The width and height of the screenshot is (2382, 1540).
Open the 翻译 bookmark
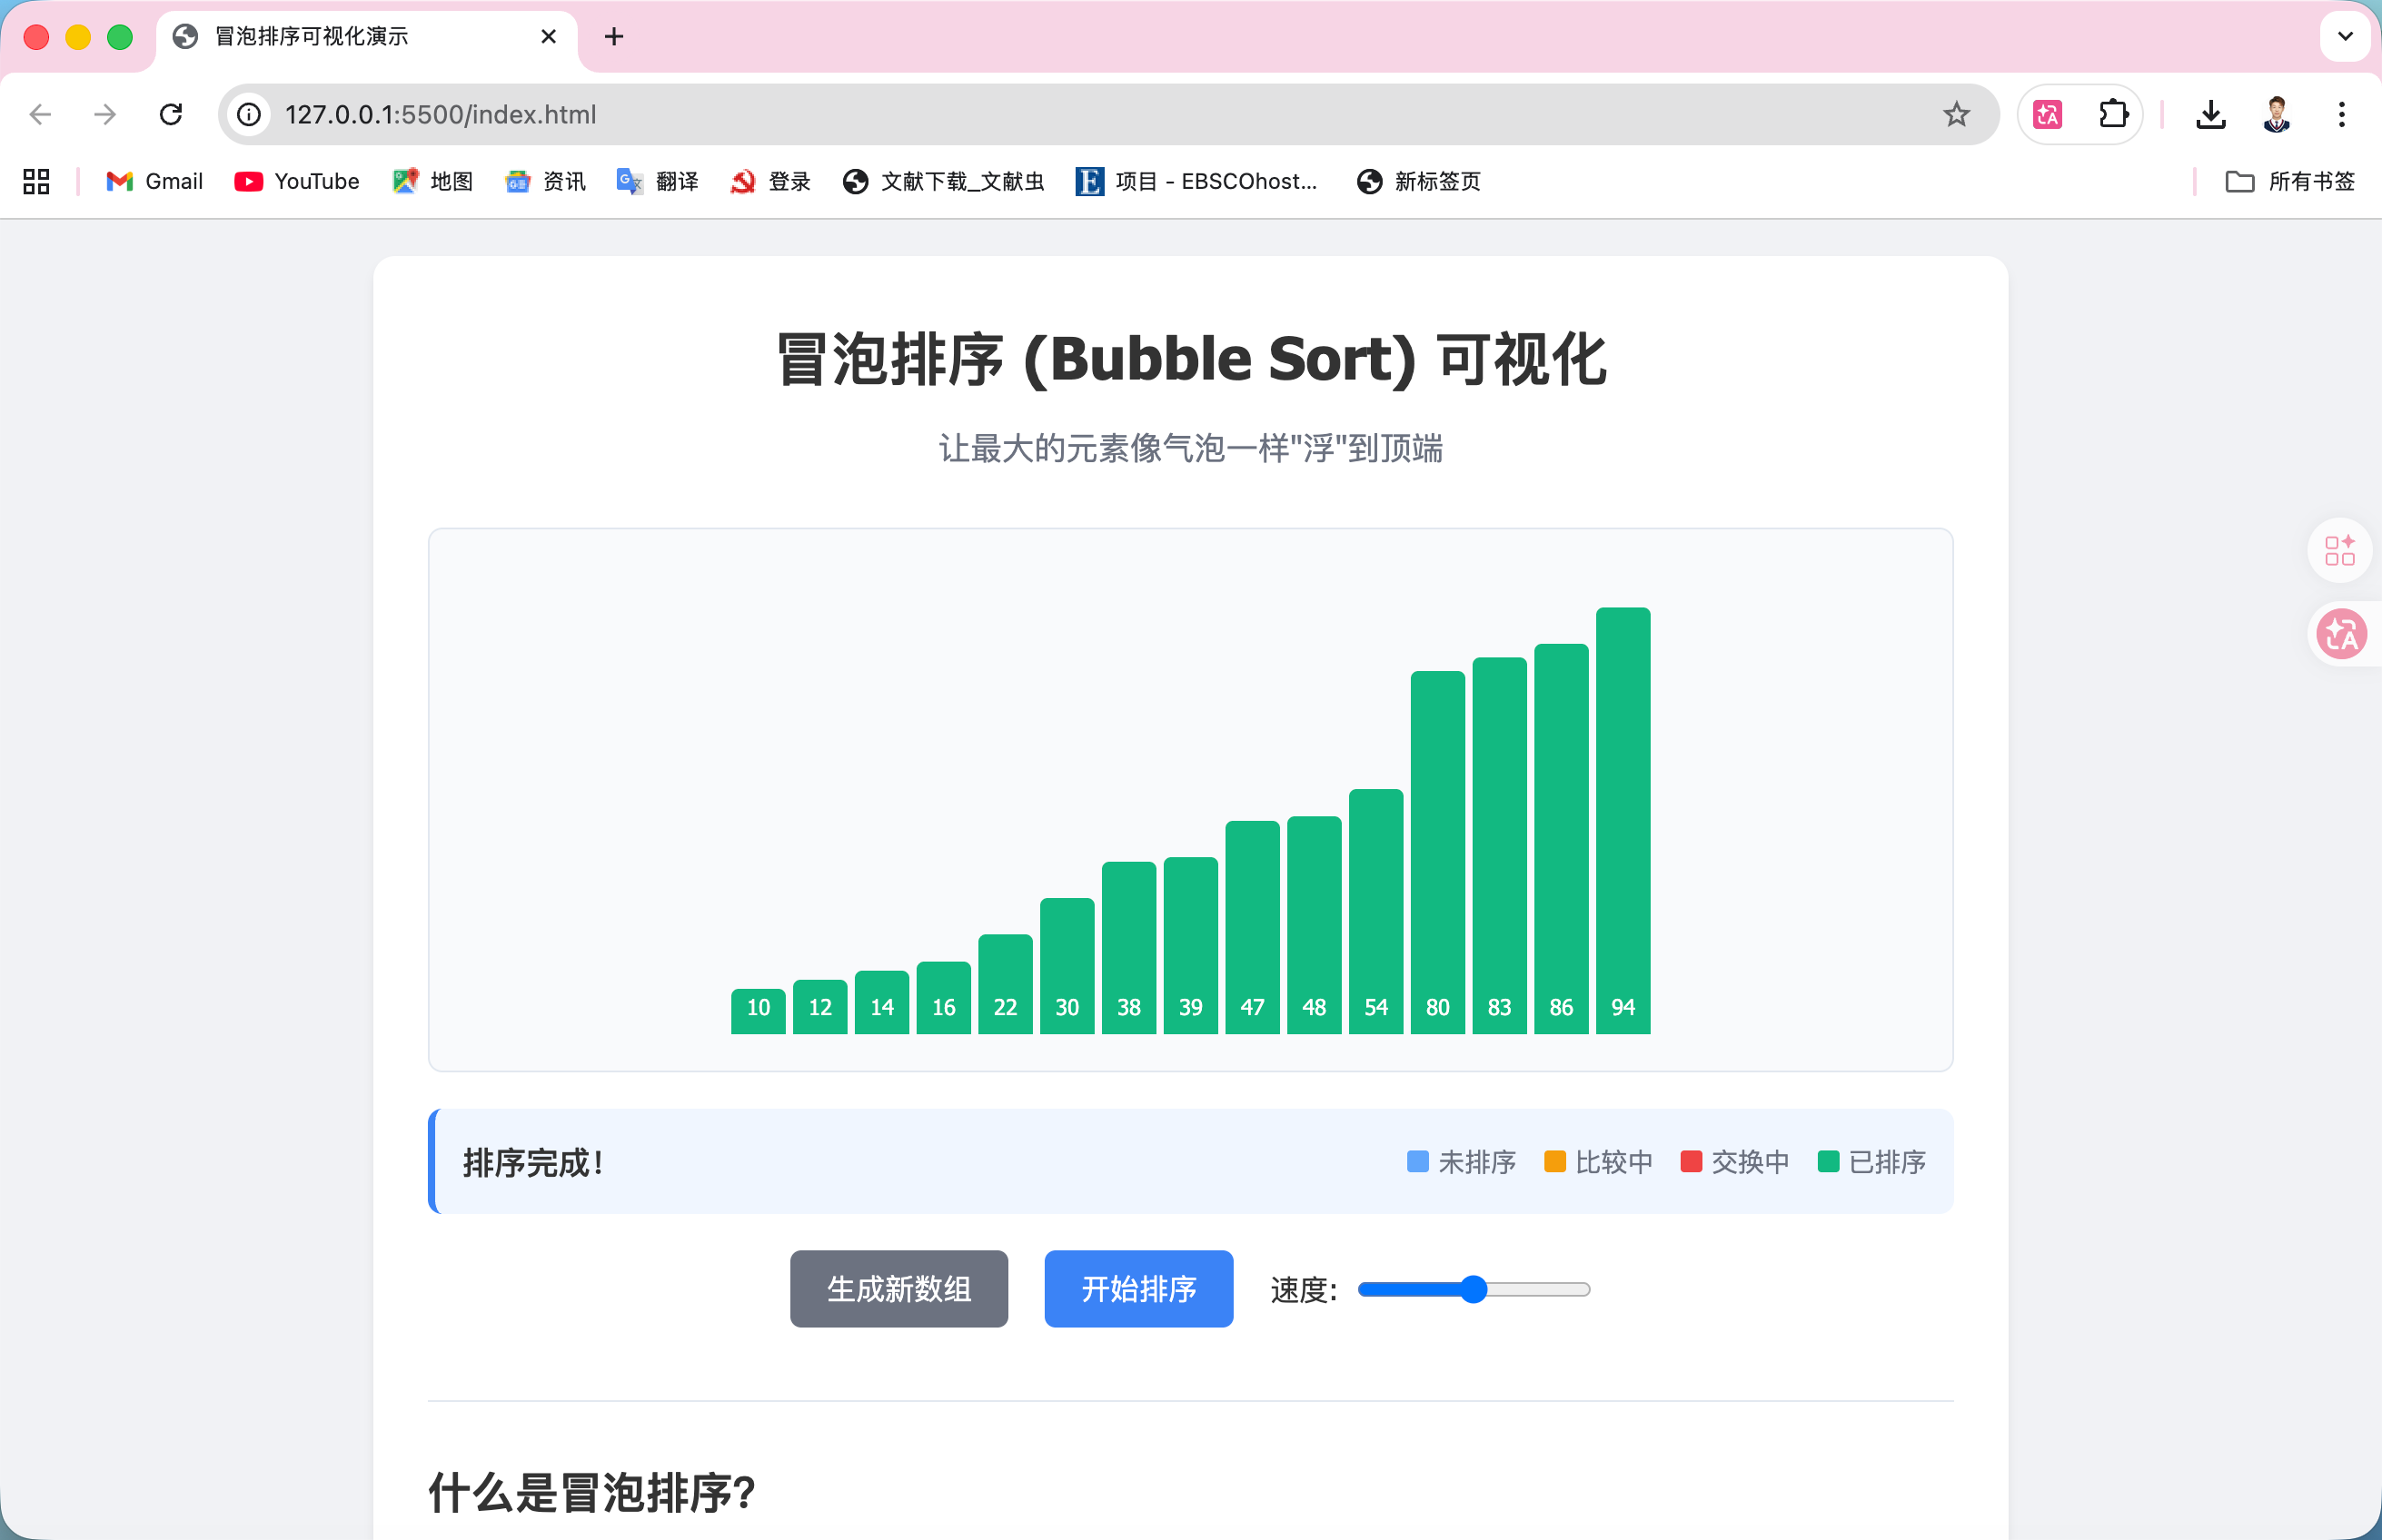tap(658, 181)
